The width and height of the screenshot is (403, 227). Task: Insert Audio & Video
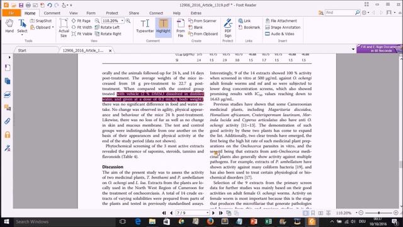pyautogui.click(x=280, y=33)
